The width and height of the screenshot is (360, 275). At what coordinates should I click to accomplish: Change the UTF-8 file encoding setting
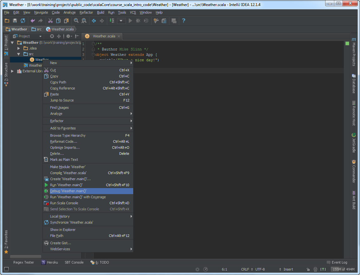[260, 269]
